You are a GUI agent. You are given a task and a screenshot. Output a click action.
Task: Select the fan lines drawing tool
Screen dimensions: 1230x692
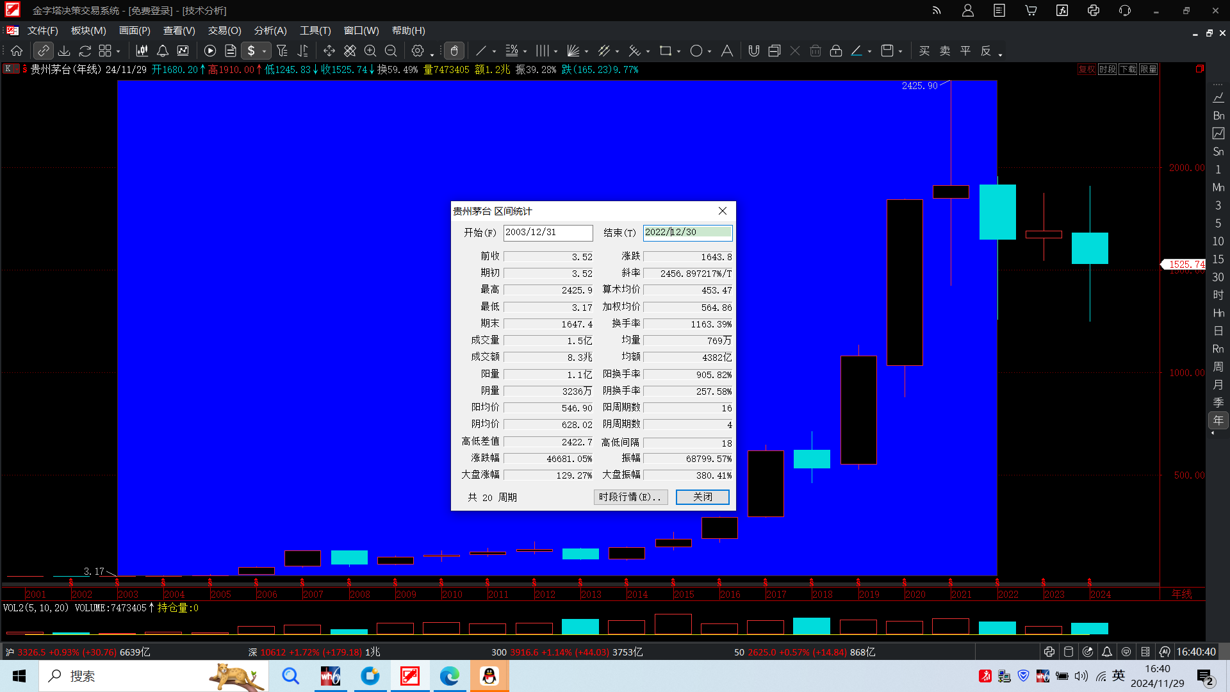click(x=573, y=51)
